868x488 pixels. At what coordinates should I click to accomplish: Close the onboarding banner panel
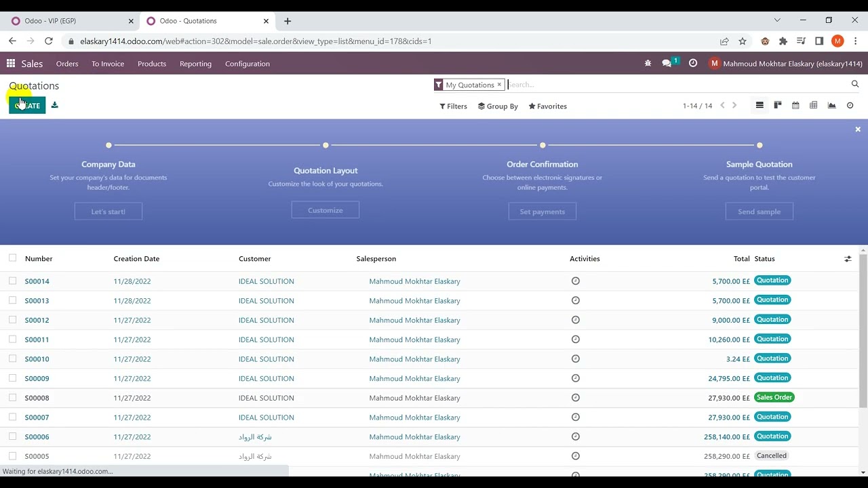point(858,129)
